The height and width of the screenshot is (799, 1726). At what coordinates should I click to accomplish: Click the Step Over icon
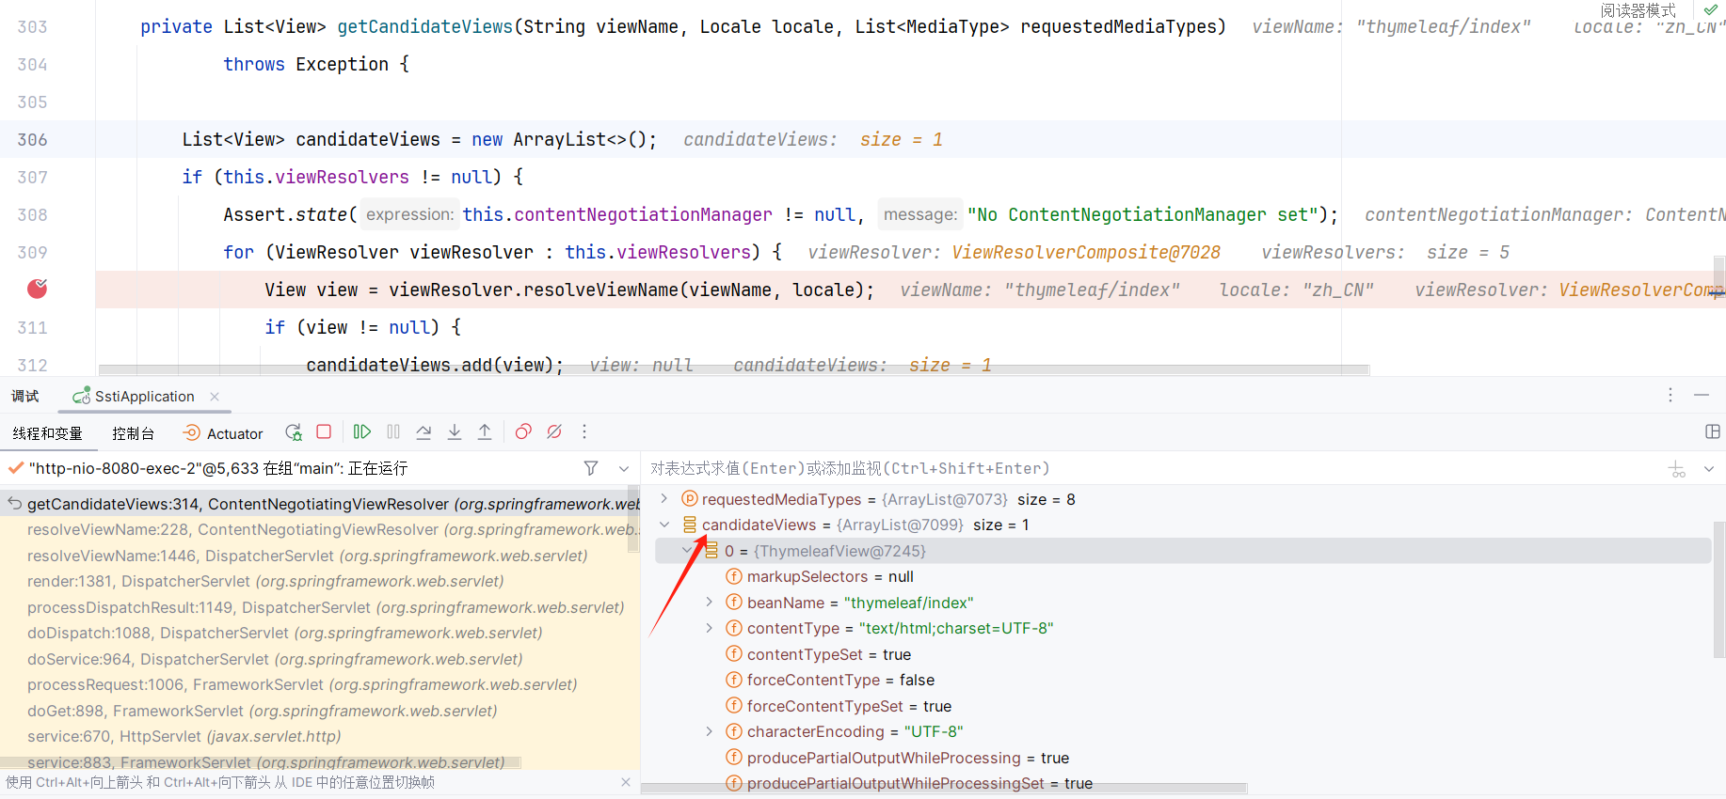(x=424, y=432)
